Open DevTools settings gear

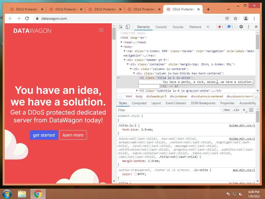pyautogui.click(x=241, y=27)
